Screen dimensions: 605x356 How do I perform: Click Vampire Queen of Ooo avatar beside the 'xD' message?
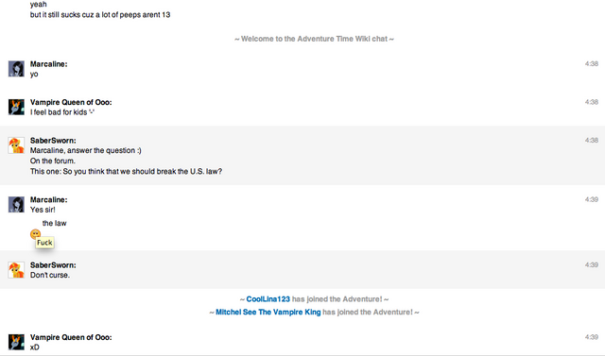(16, 342)
